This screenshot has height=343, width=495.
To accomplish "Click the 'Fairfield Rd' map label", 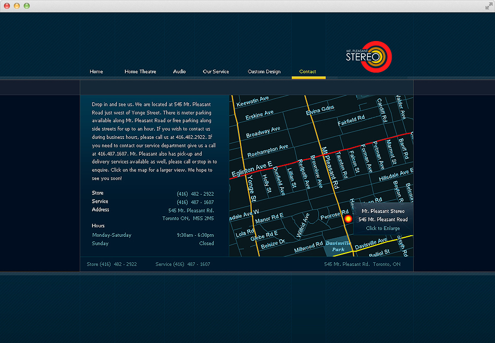I will (351, 120).
